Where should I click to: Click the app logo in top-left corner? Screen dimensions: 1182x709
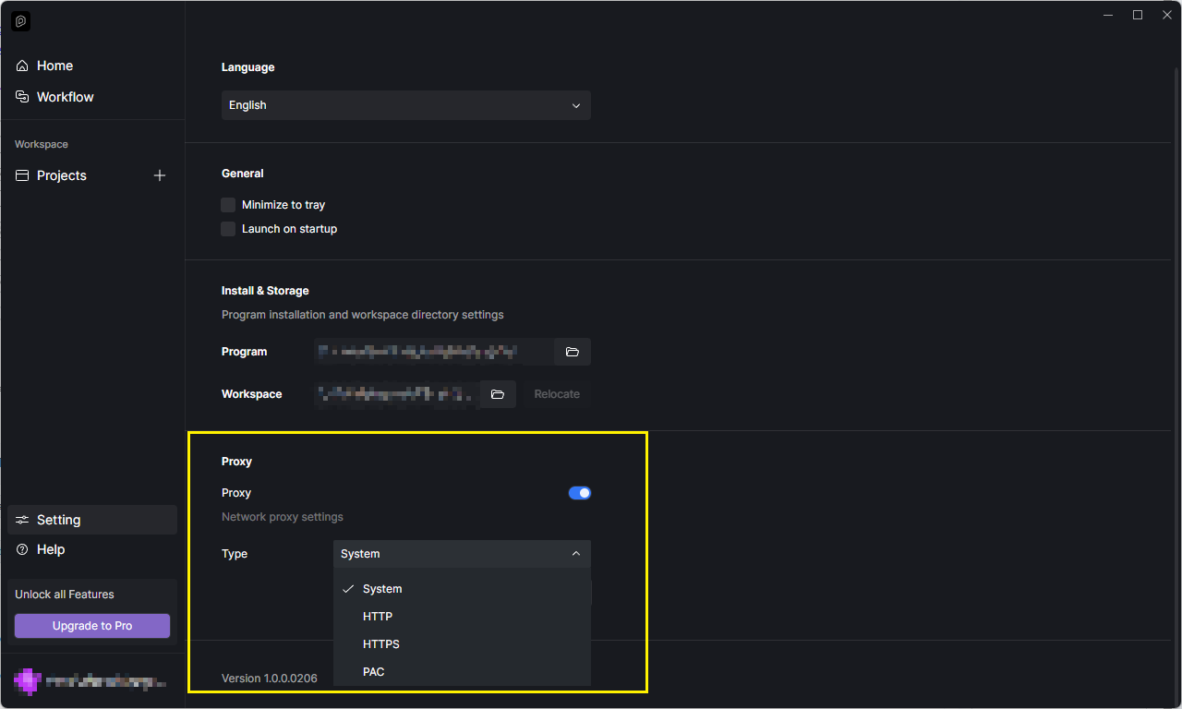pos(21,21)
